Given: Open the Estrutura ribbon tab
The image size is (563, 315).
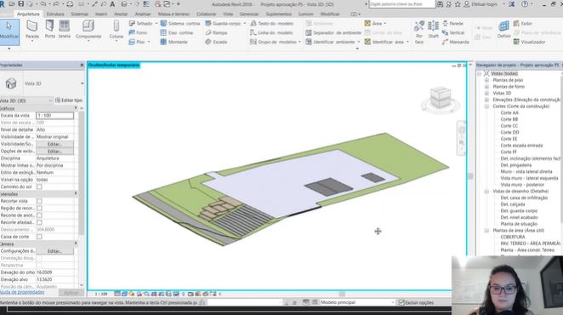Looking at the screenshot, I should click(55, 14).
